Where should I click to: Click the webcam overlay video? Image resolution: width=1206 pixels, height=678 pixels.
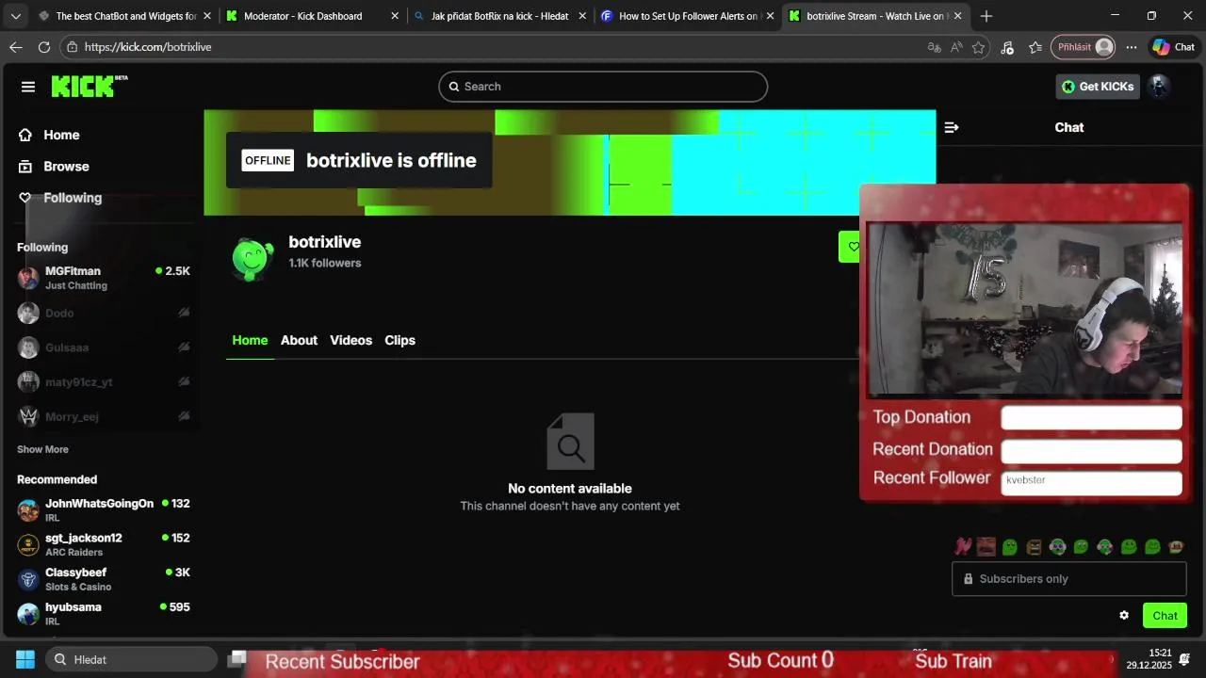(x=1025, y=309)
